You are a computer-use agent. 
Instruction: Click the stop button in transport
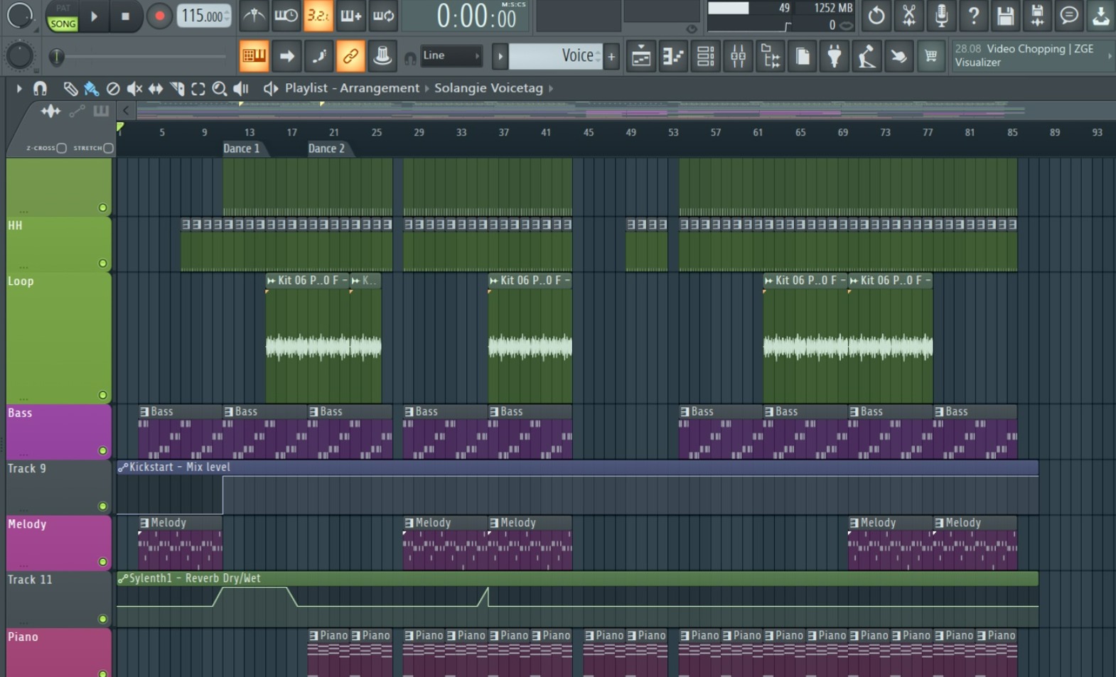[x=126, y=16]
